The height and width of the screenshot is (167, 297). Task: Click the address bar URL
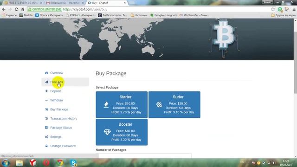85,9
